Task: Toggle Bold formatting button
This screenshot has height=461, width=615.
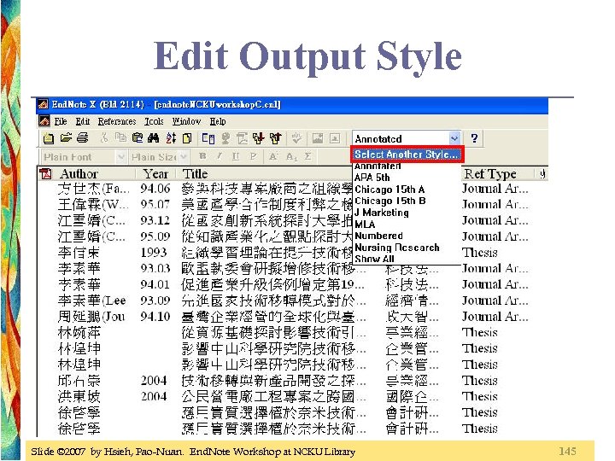Action: [x=202, y=156]
